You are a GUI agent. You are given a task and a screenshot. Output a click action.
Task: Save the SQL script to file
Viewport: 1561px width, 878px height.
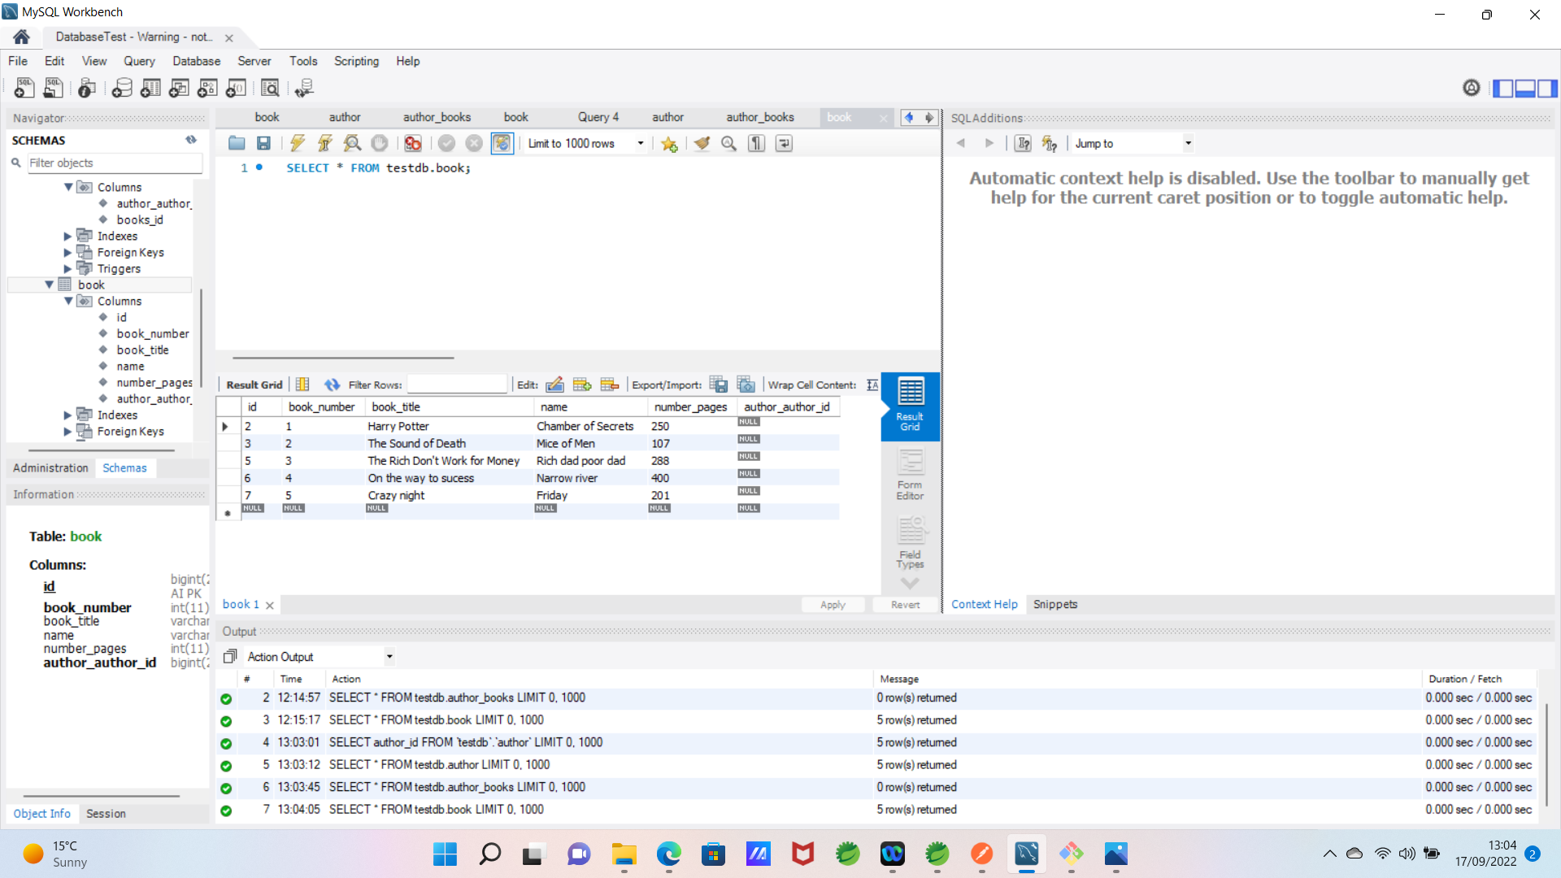pos(263,144)
